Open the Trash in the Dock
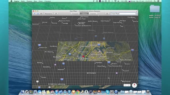This screenshot has height=95, width=170. click(148, 92)
